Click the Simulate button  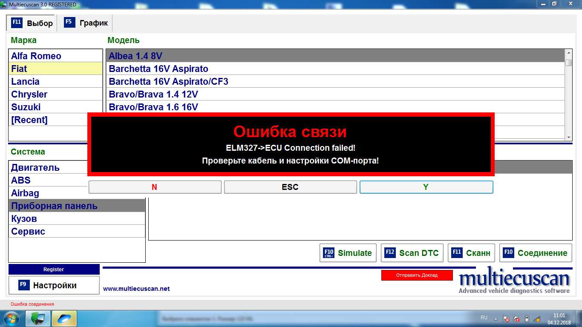349,253
